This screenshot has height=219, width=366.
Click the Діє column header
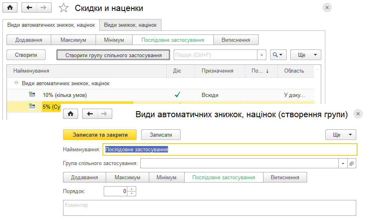click(181, 71)
